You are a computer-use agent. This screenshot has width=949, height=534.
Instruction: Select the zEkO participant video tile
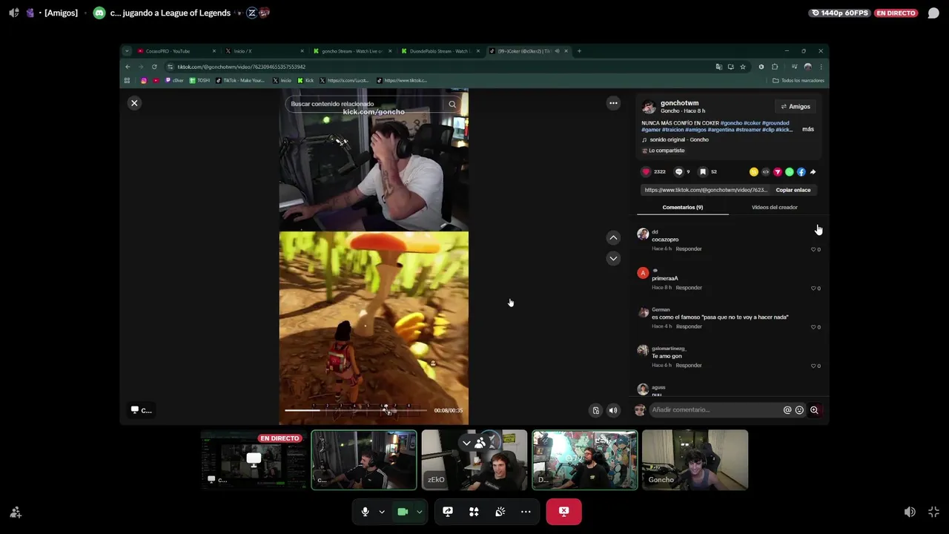pyautogui.click(x=474, y=460)
